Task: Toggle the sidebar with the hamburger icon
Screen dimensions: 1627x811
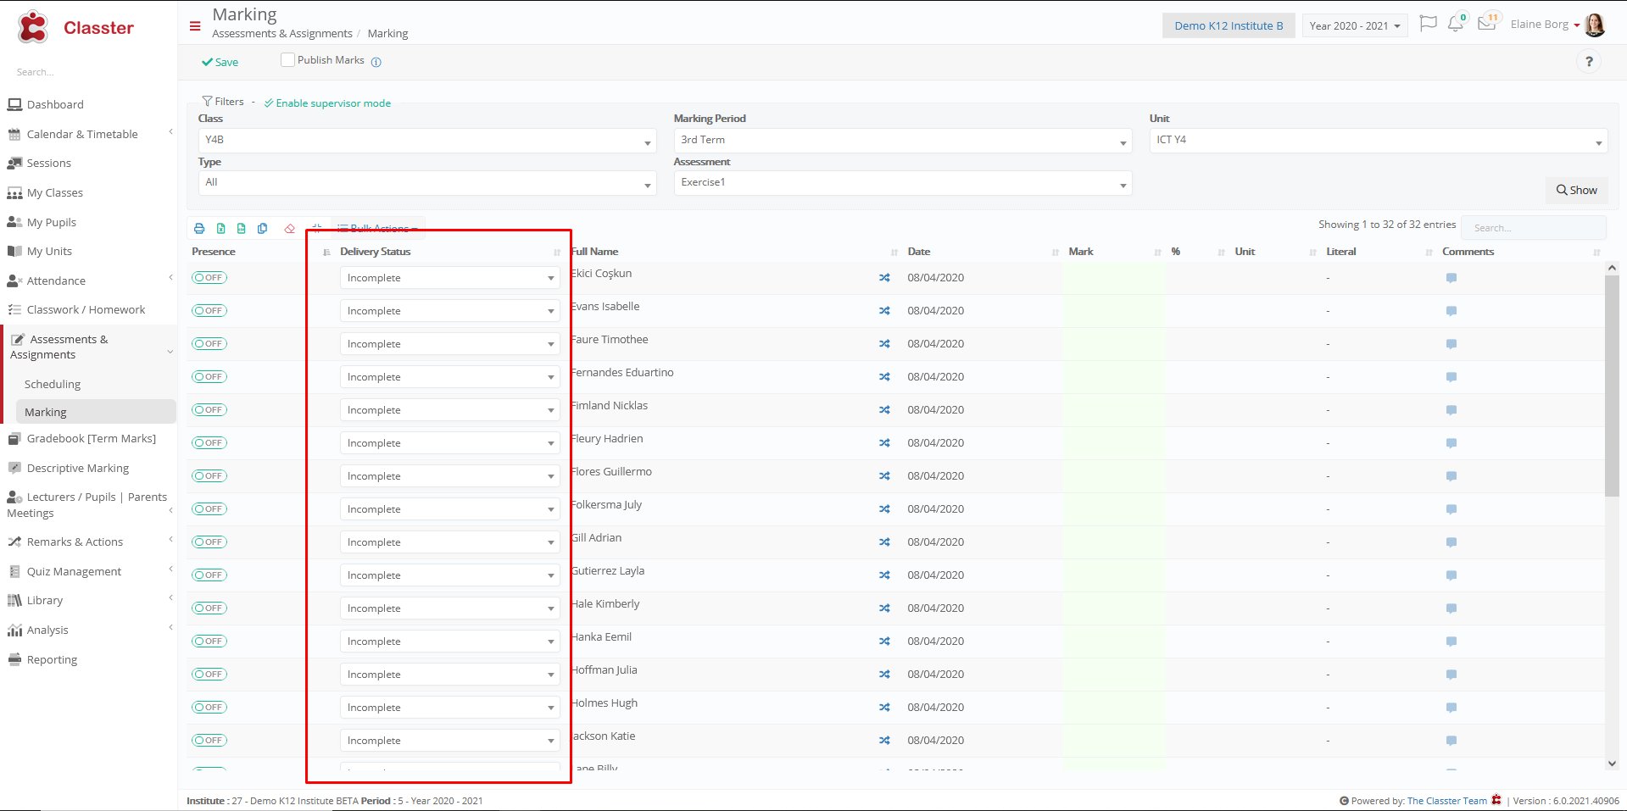Action: 195,26
